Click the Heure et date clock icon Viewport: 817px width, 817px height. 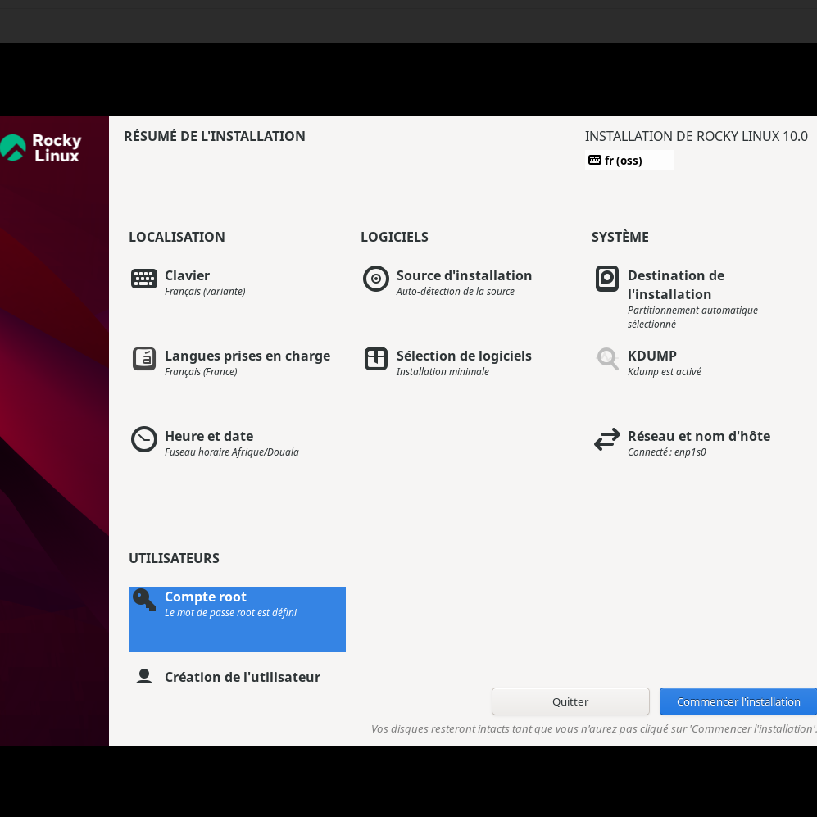pos(143,439)
